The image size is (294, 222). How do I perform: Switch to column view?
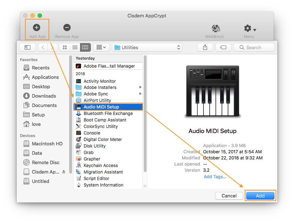click(x=85, y=47)
